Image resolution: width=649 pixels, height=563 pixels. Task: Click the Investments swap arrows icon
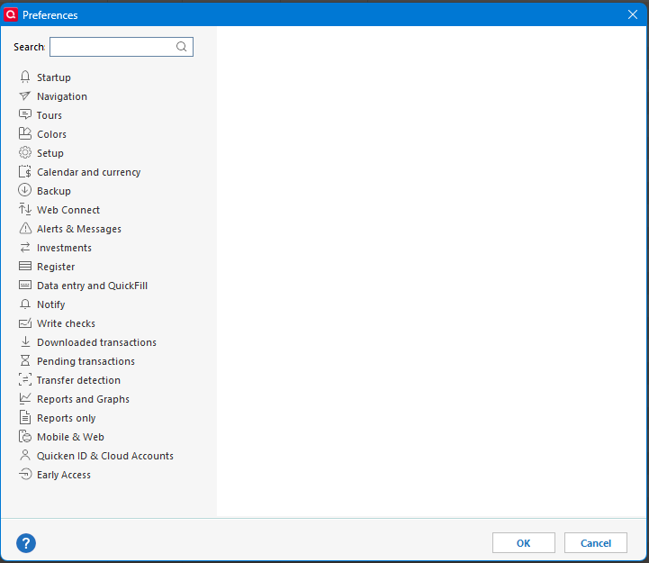25,248
